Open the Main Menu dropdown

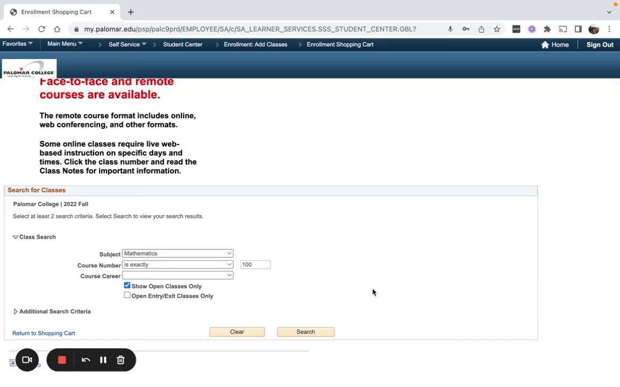coord(65,44)
